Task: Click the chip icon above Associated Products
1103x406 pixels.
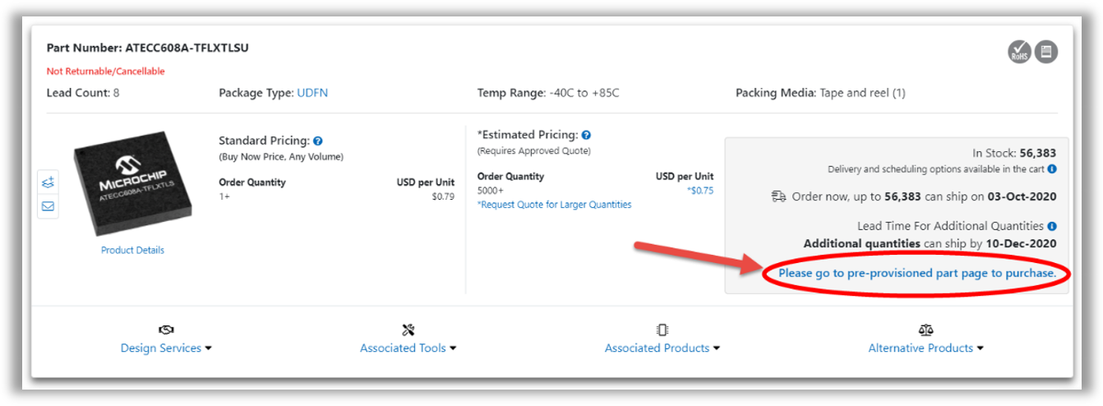Action: coord(662,330)
